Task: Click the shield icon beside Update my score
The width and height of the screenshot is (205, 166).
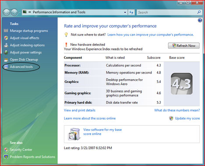Action: coord(171,118)
